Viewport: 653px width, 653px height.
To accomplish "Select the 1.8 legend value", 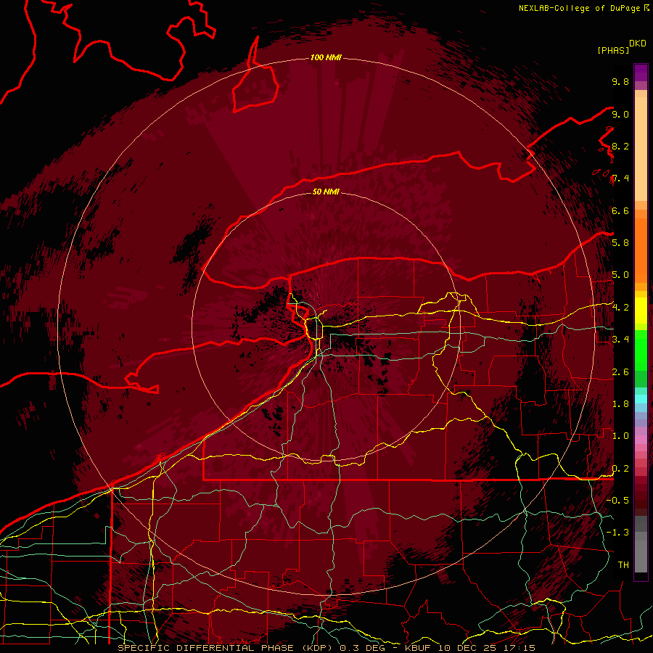I will [620, 403].
